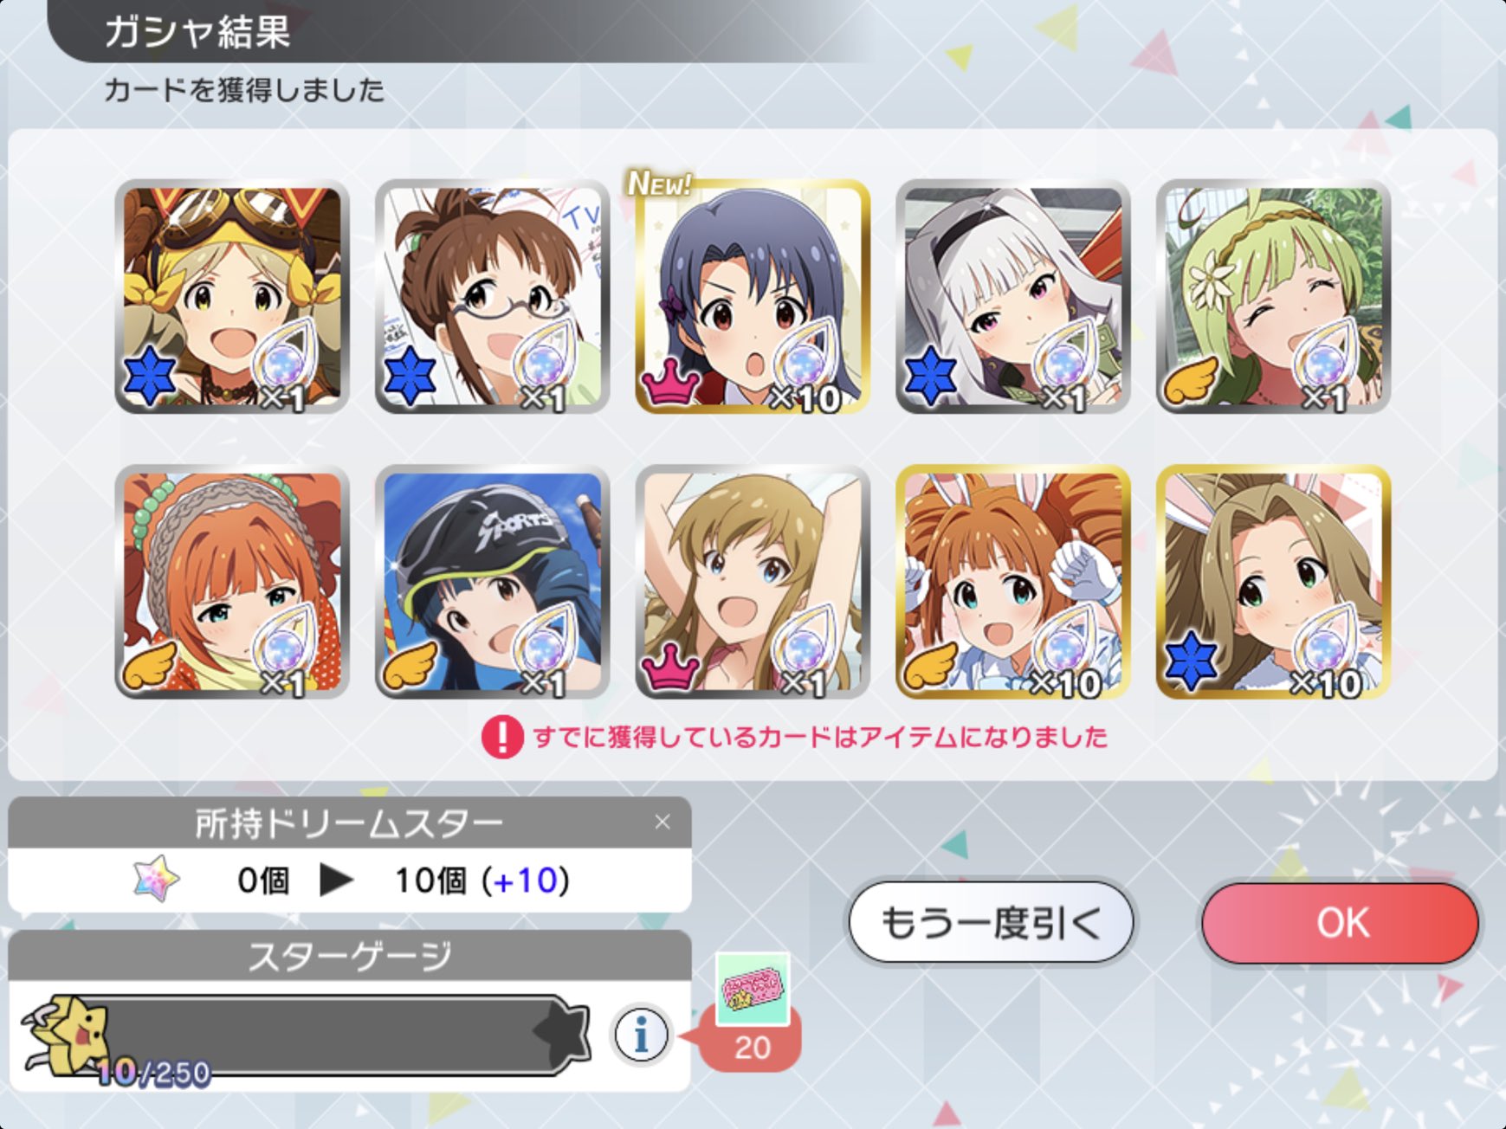Tap the yellow star mascot on gauge

pyautogui.click(x=65, y=1035)
